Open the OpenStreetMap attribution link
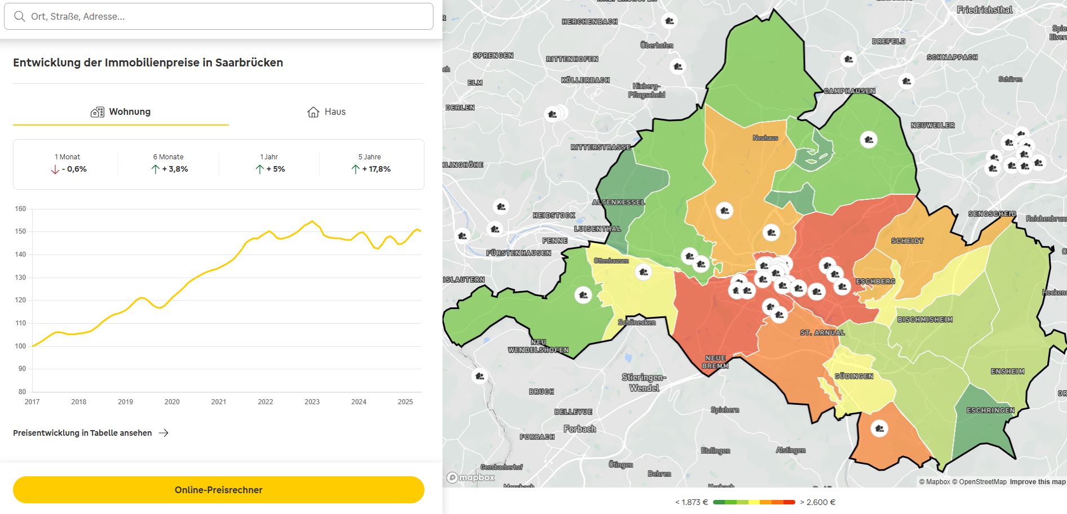The width and height of the screenshot is (1067, 514). [x=980, y=481]
